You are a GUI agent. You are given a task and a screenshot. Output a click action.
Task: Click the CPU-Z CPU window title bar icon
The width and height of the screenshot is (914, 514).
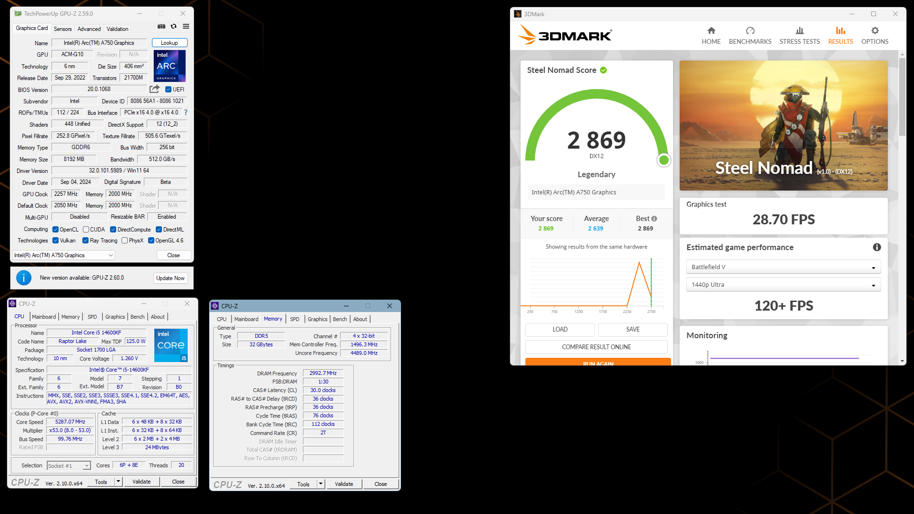click(13, 303)
